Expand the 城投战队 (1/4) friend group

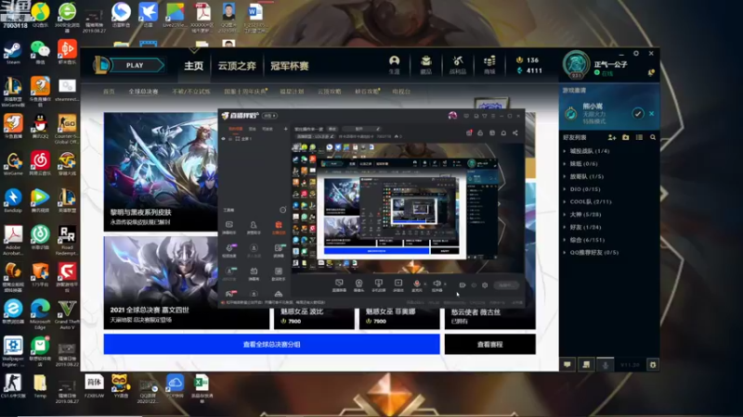pyautogui.click(x=586, y=151)
